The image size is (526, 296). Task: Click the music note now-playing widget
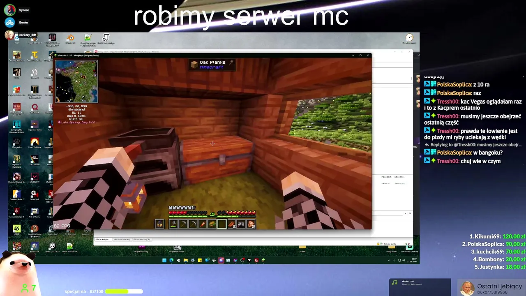420,287
